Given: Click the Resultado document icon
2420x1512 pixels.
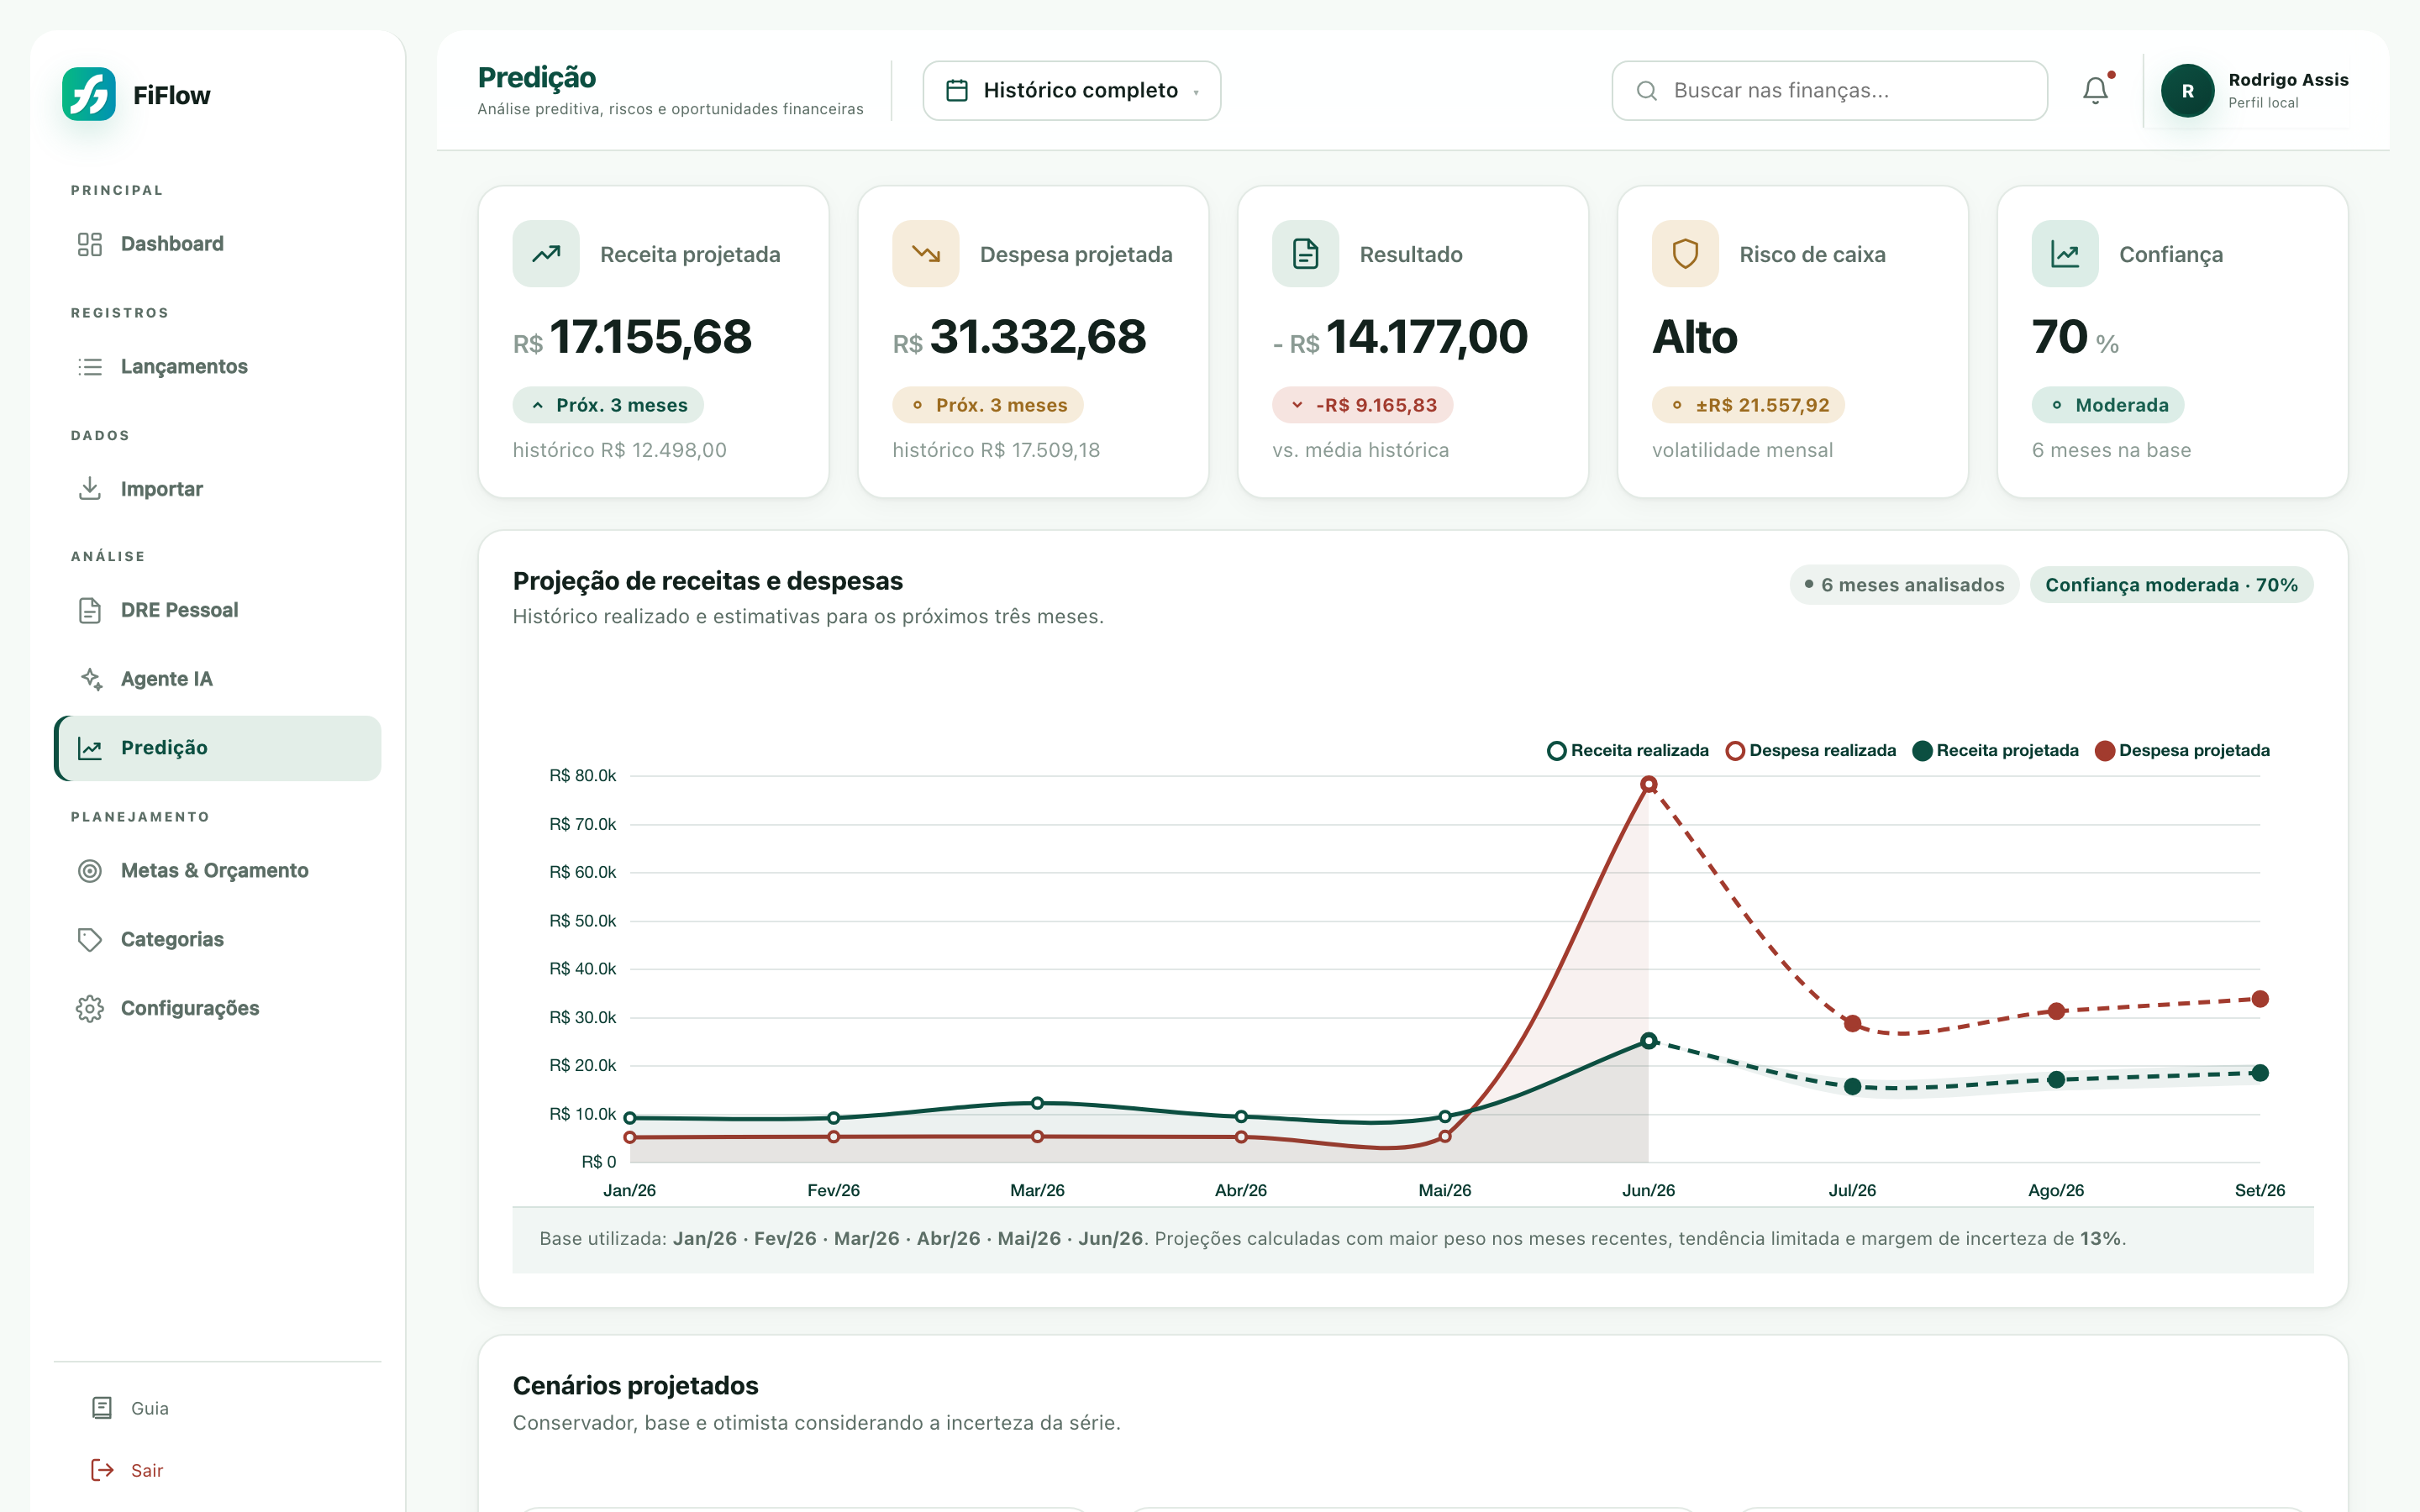Looking at the screenshot, I should click(x=1305, y=254).
